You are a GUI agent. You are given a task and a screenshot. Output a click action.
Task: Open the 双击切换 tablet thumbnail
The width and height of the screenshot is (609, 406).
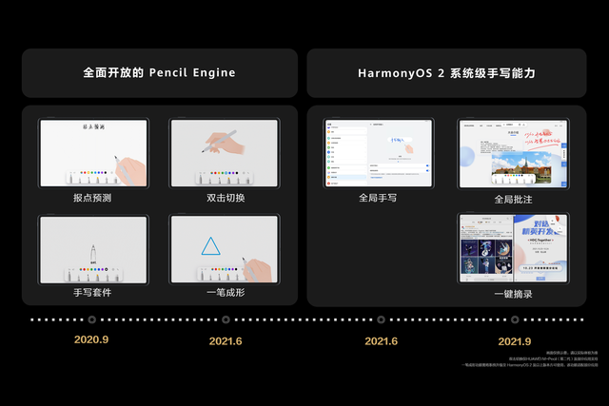click(x=225, y=153)
